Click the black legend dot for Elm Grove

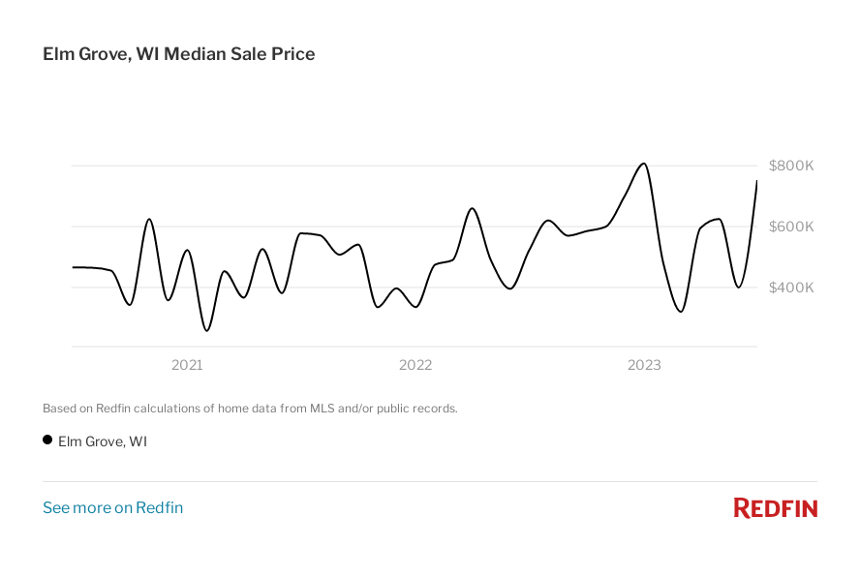pos(47,440)
